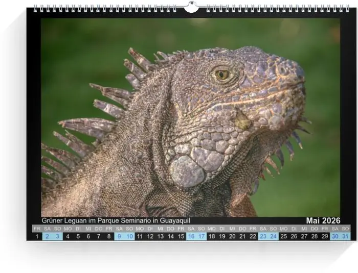Click day 26 in the date strip
Screen dimensions: 358x273
point(294,236)
